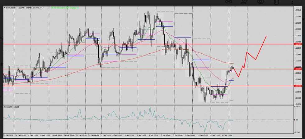305x139 pixels.
Task: Click the EURUSD,H1 symbol label
Action: pos(11,7)
